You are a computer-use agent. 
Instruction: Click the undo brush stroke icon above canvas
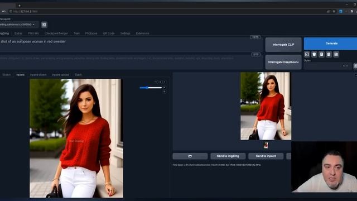click(x=156, y=82)
